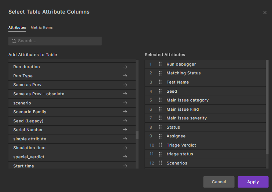Add special_verdict with its arrow icon
Viewport: 272px width, 192px height.
click(125, 157)
